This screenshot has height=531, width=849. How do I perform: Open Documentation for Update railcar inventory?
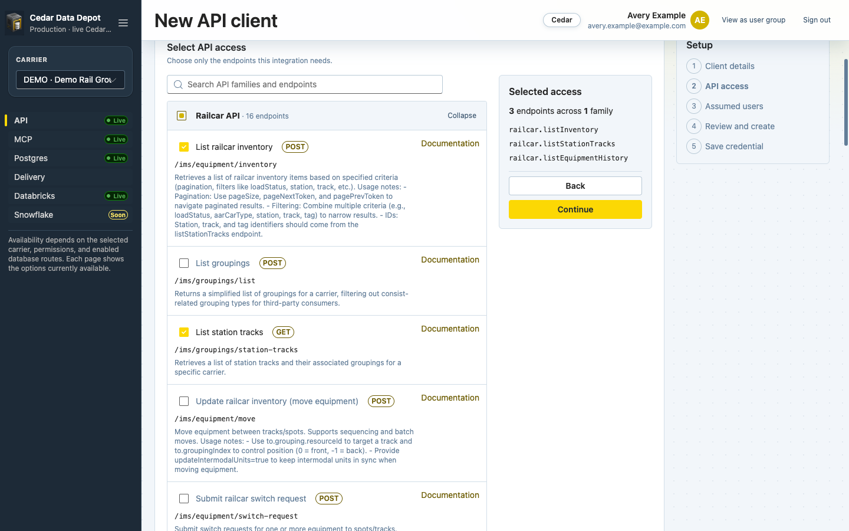(x=450, y=398)
